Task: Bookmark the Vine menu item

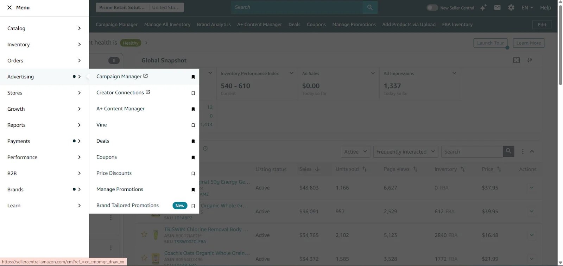Action: coord(193,125)
